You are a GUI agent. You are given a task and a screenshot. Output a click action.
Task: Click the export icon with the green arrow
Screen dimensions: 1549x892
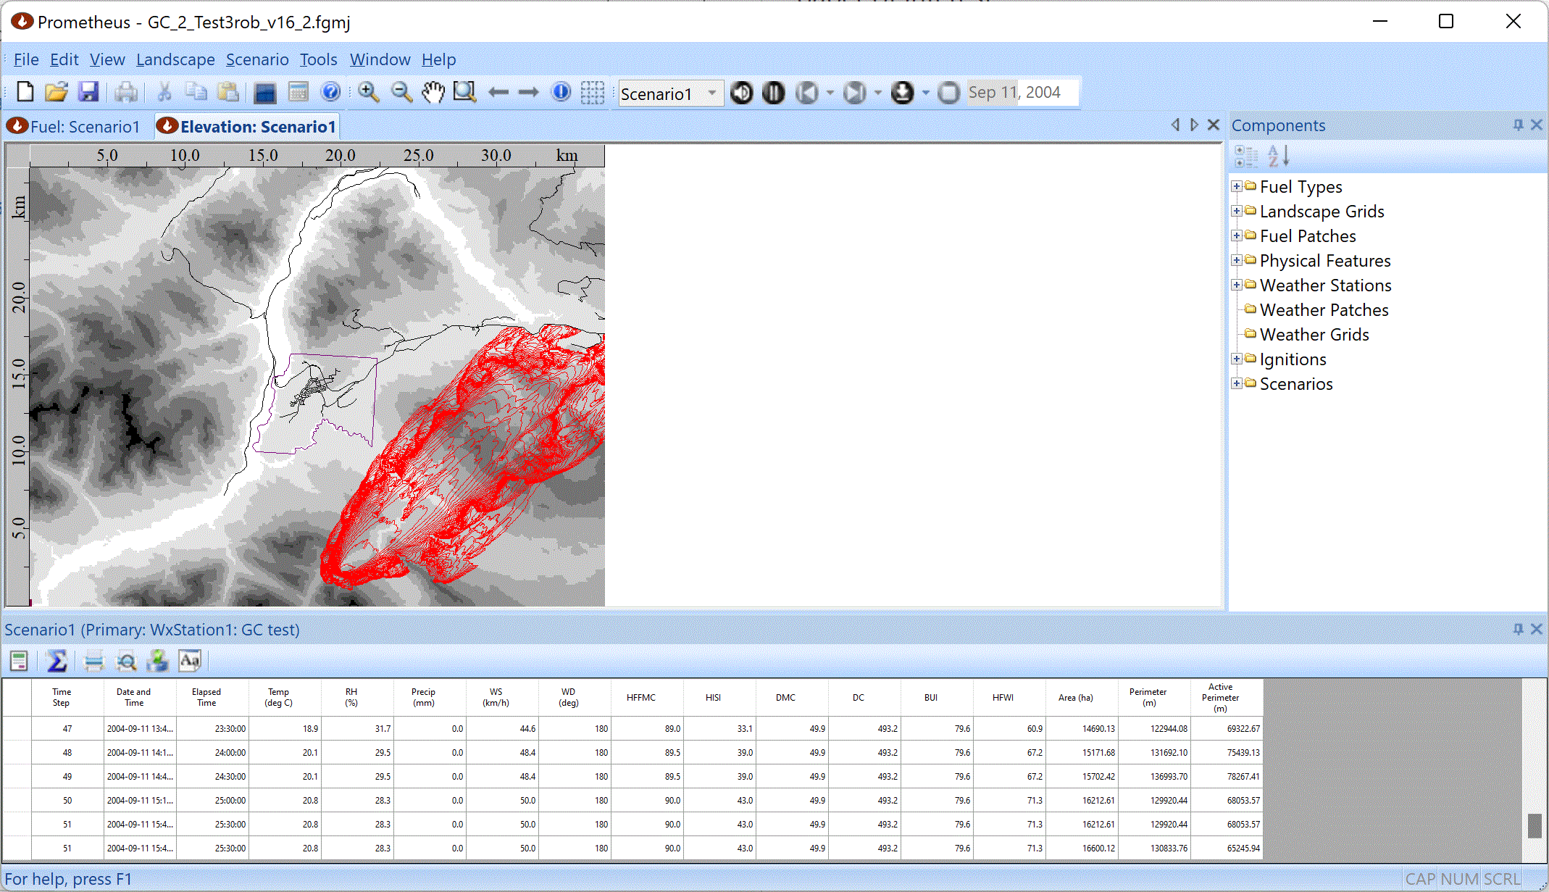[x=157, y=661]
